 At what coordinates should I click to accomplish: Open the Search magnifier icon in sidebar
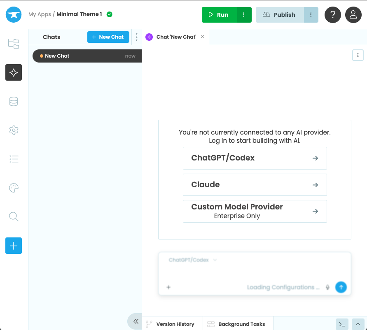pos(14,216)
